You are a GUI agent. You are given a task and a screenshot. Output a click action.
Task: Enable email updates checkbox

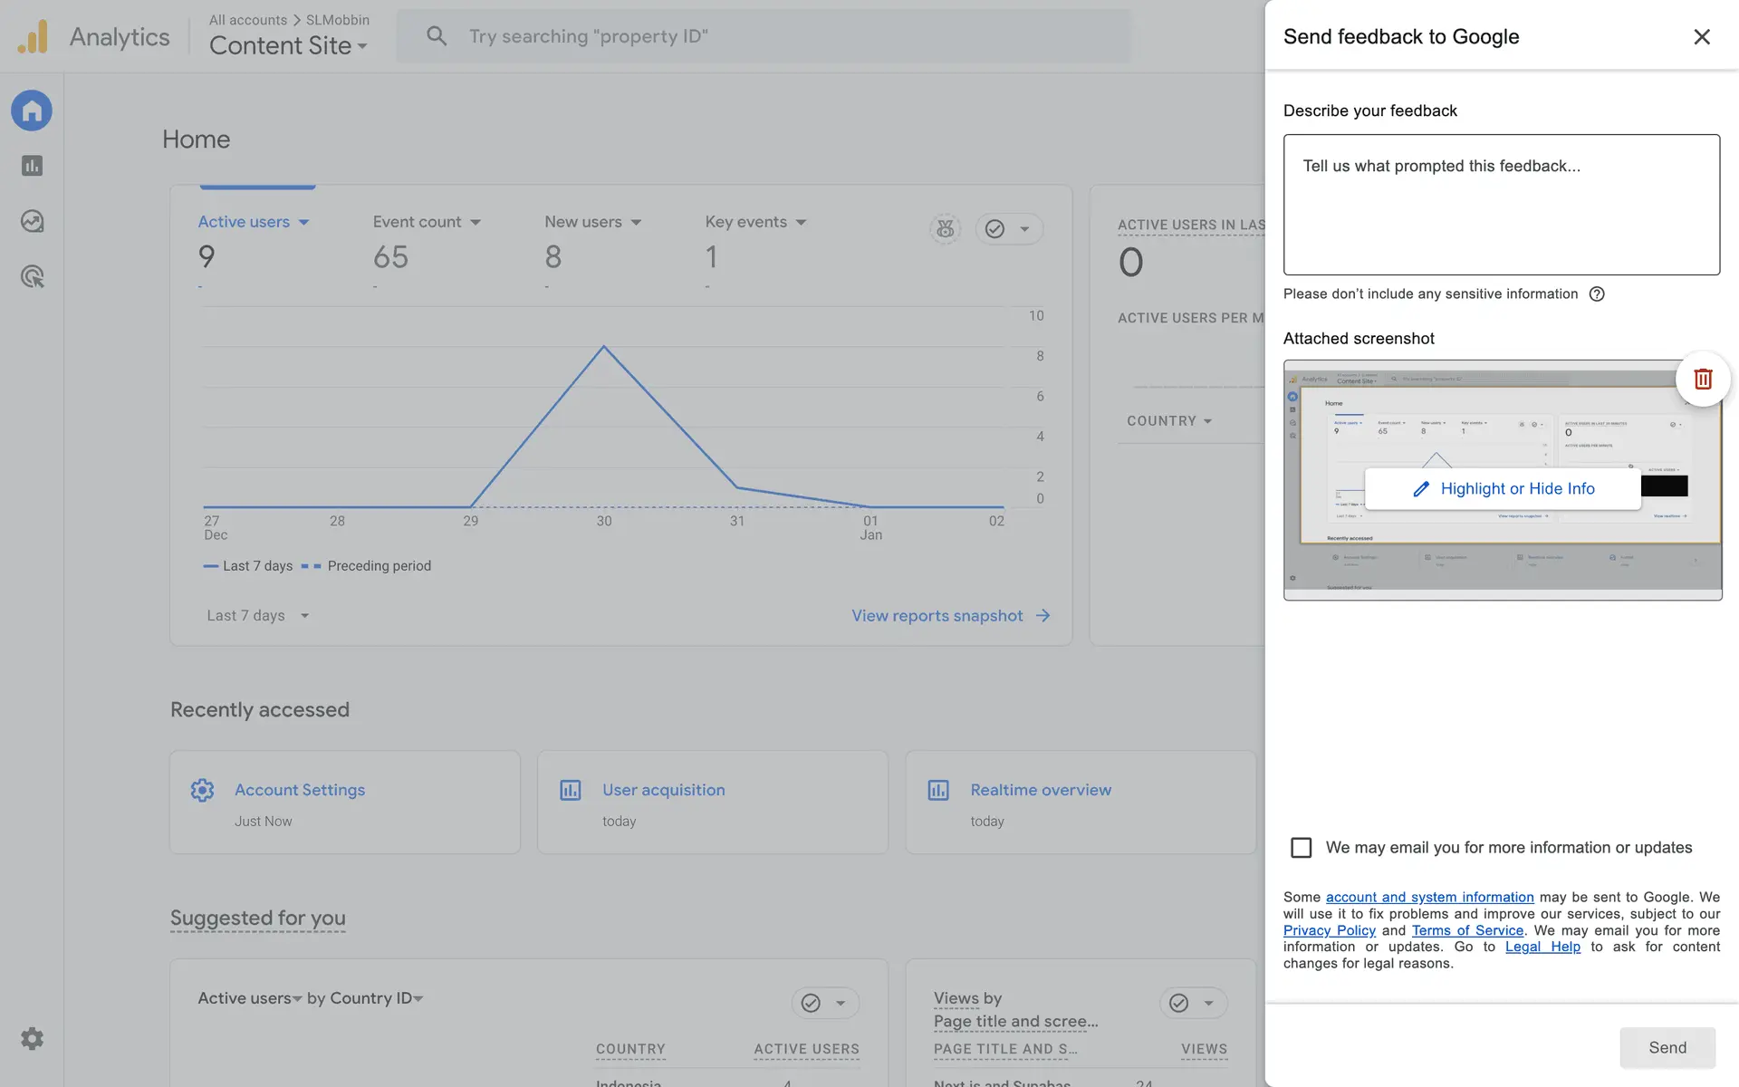point(1301,847)
